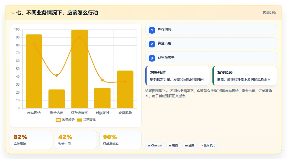The height and width of the screenshot is (159, 287).
Task: Click the text 财务核对订单、发票和回款所需时间
Action: pos(177,79)
